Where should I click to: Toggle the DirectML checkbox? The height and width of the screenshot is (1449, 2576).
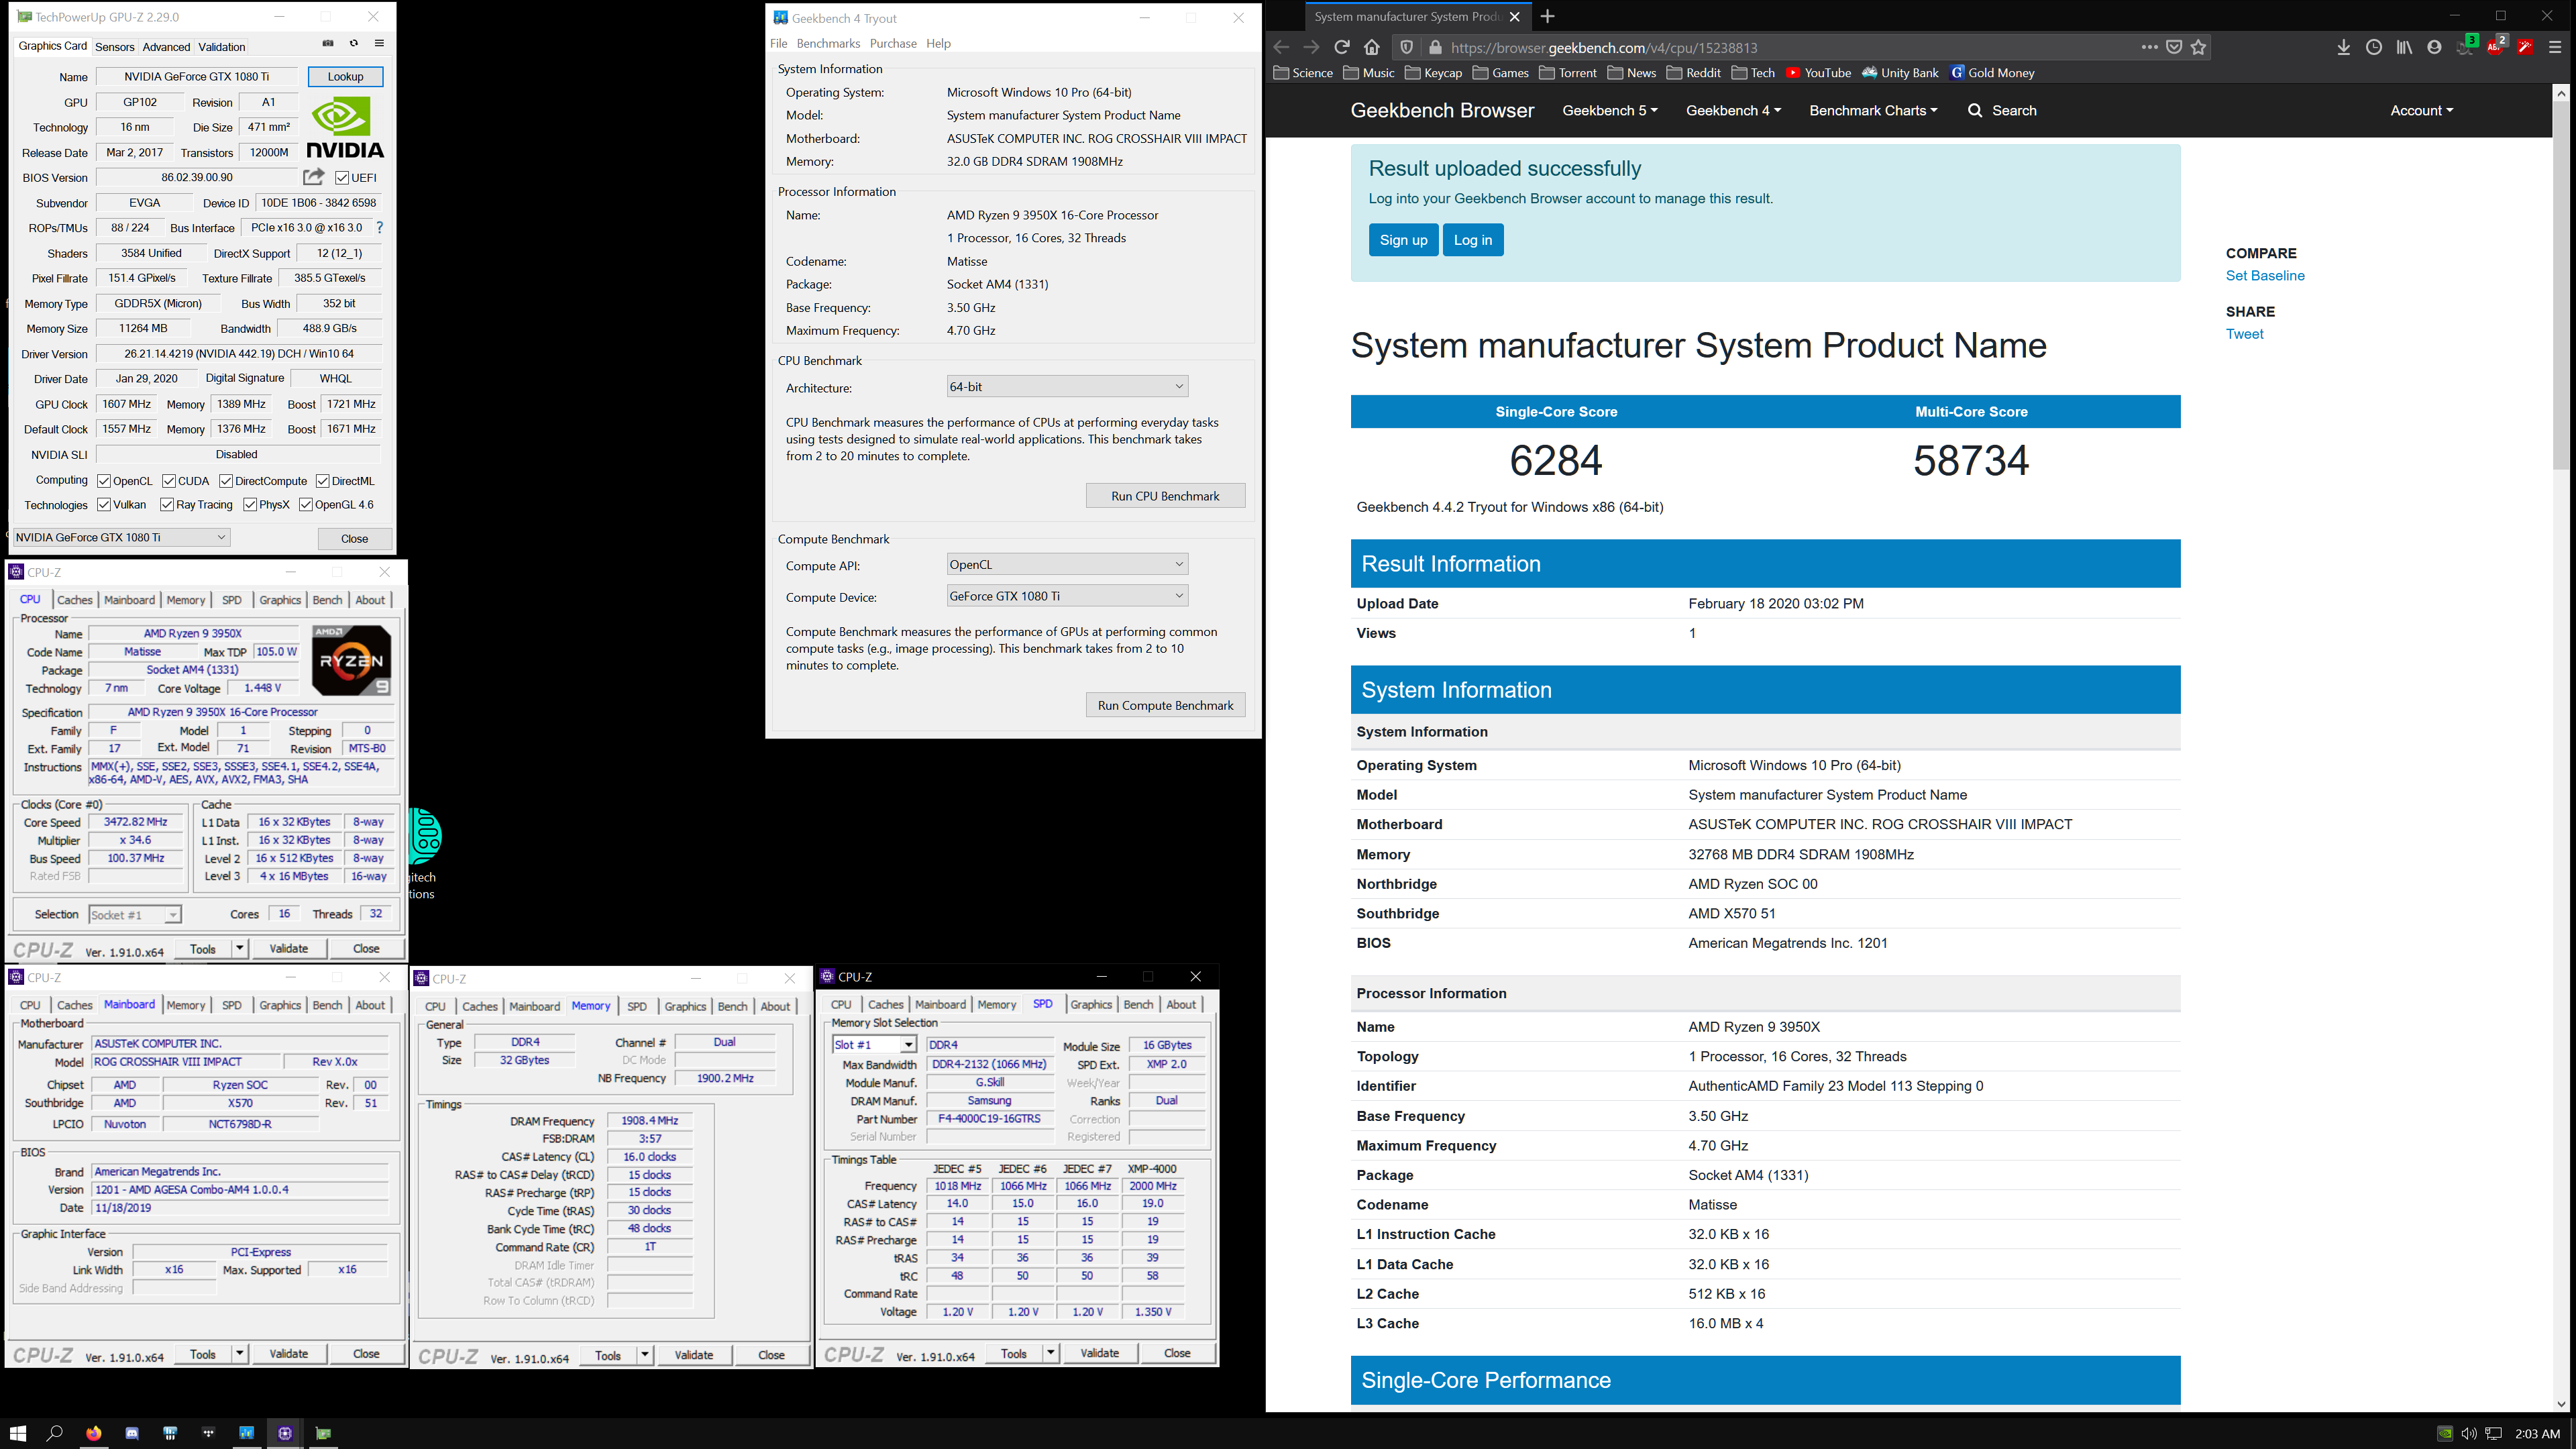322,481
